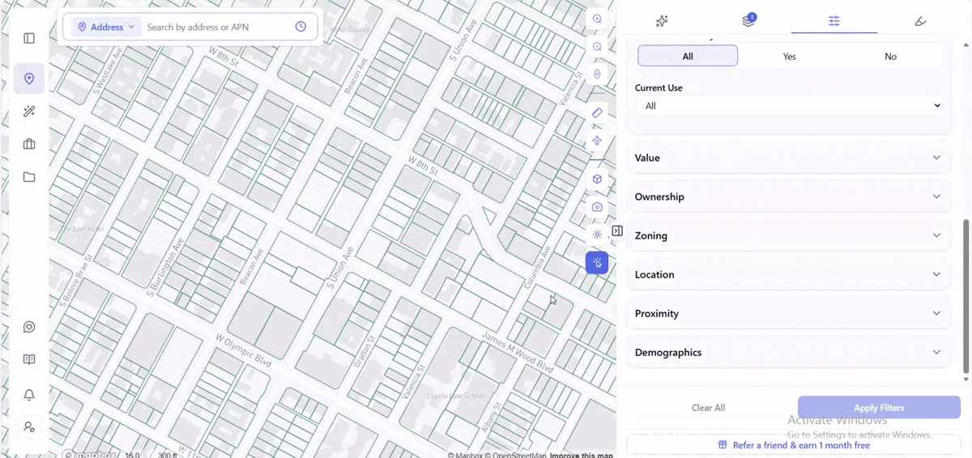Click the S Westlake Ave street label

[108, 69]
